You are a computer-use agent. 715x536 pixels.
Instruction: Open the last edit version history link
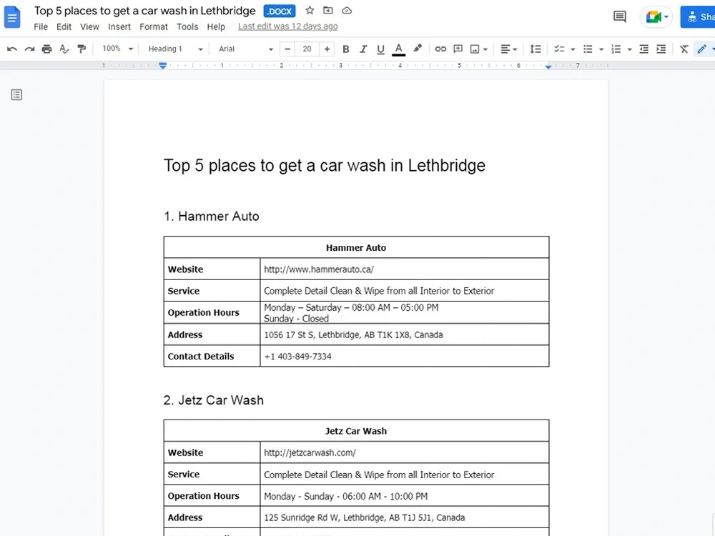(287, 26)
